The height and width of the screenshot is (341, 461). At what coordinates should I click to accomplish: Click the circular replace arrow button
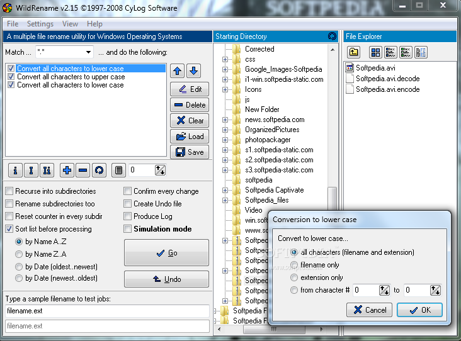point(99,170)
